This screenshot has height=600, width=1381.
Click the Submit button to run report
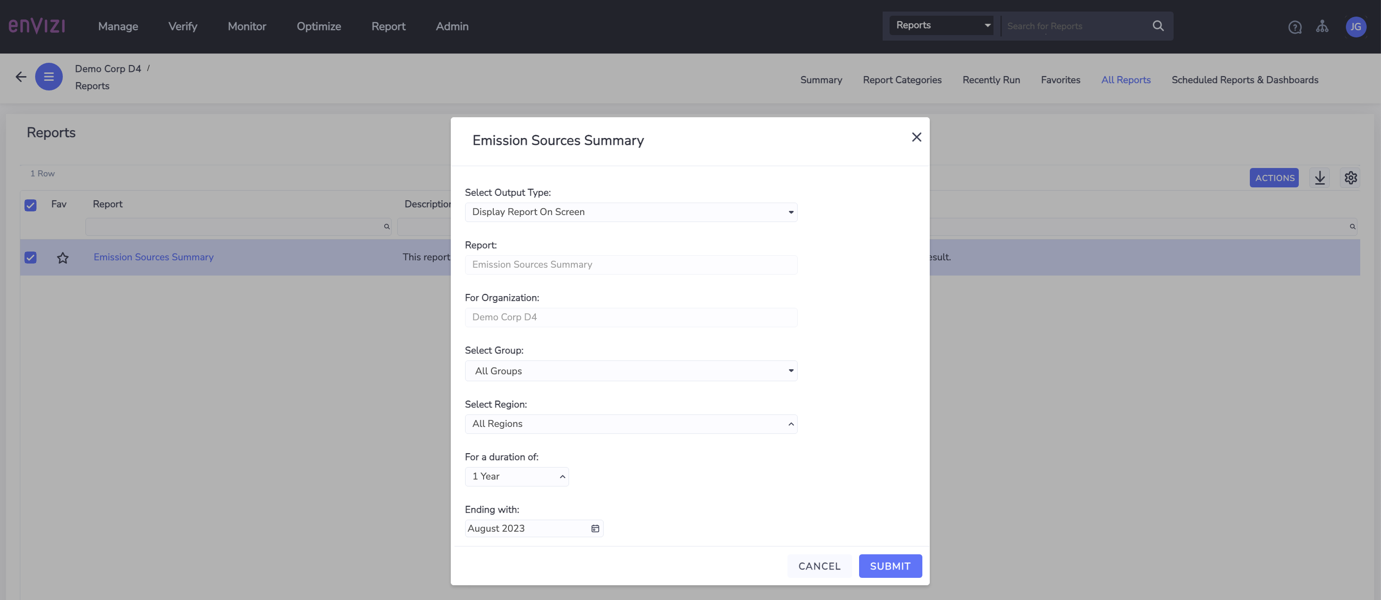click(x=890, y=566)
